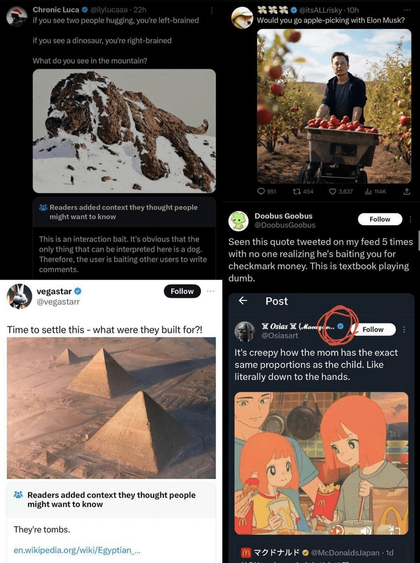This screenshot has width=420, height=563.
Task: Click the reply icon on the Elon apple-picking tweet
Action: coord(262,192)
